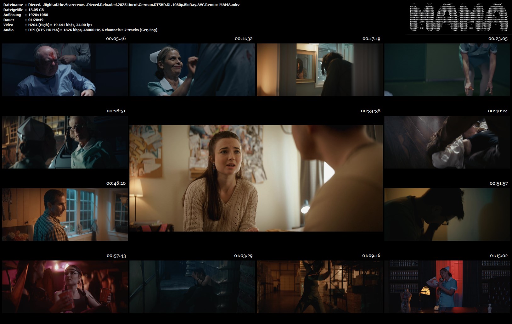Click the "00:11:32" timestamp text
512x324 pixels.
point(244,39)
